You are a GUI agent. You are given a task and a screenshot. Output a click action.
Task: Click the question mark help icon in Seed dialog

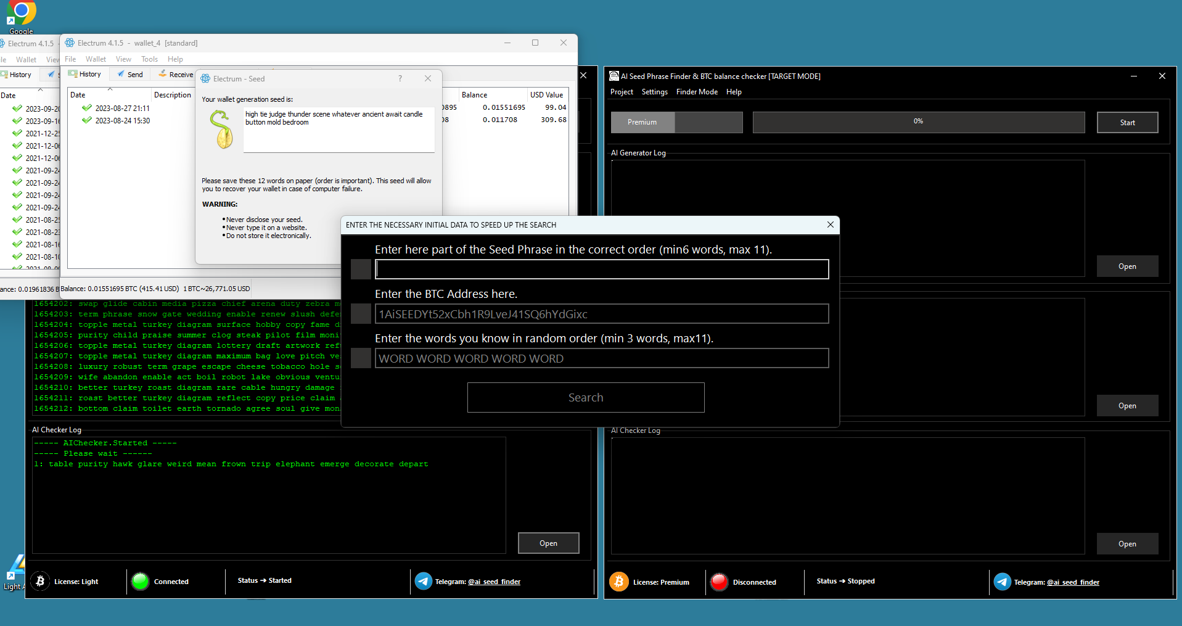pyautogui.click(x=400, y=78)
